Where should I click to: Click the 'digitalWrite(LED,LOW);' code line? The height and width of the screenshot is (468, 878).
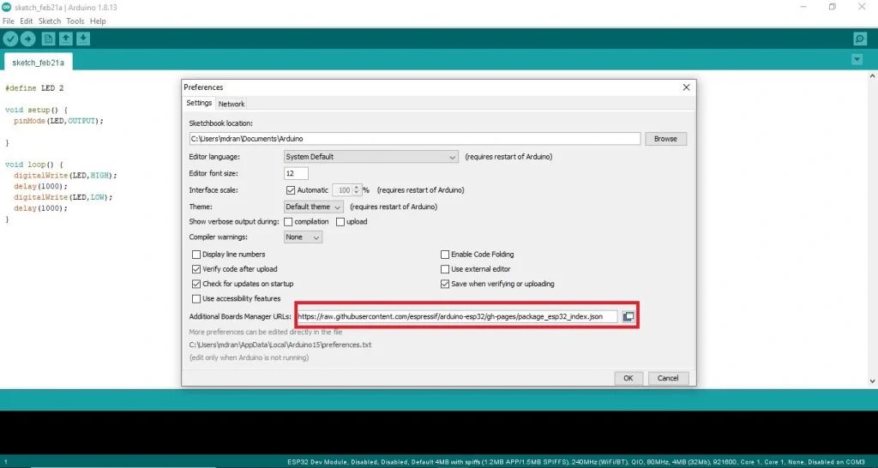pos(63,198)
